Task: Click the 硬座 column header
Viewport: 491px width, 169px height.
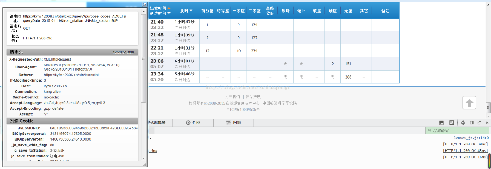Action: tap(333, 11)
